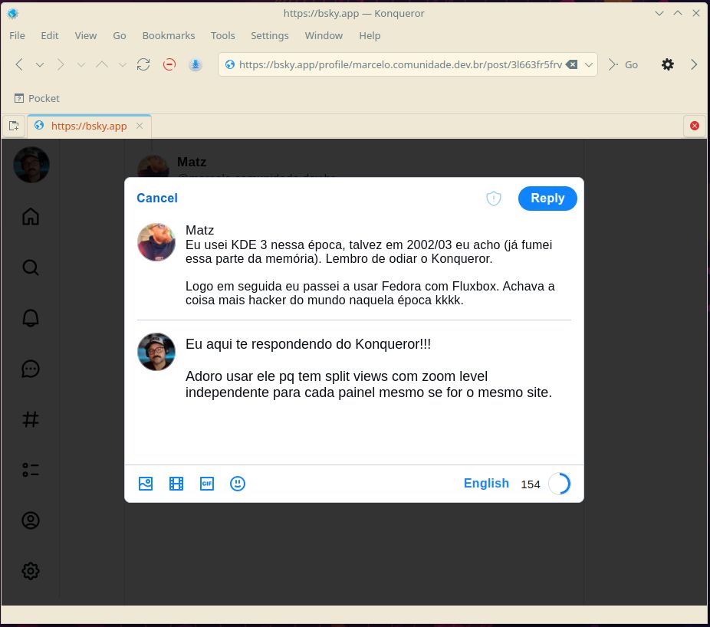
Task: Clear the URL bar with the erase icon
Action: click(x=572, y=64)
